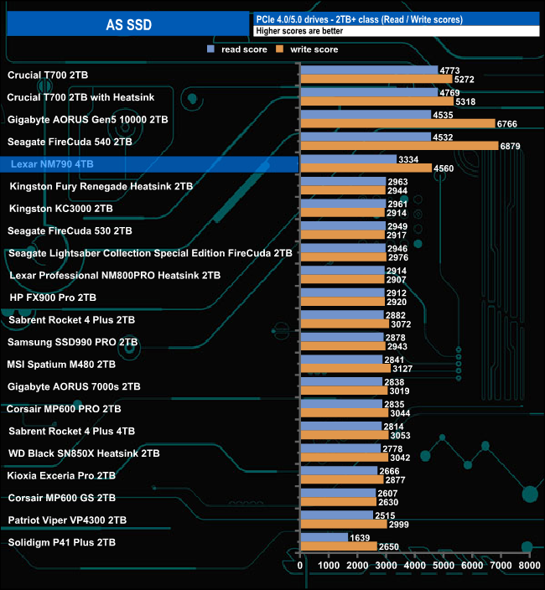Click the 7000 tick on the x-axis
The height and width of the screenshot is (590, 545).
[501, 565]
